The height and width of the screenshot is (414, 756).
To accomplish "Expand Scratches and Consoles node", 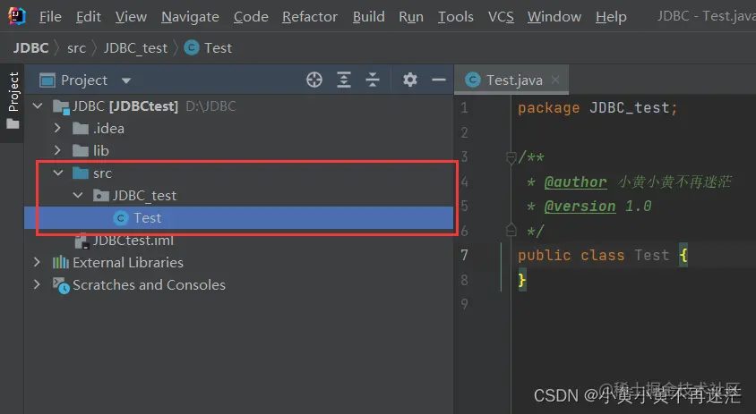I will pyautogui.click(x=37, y=284).
